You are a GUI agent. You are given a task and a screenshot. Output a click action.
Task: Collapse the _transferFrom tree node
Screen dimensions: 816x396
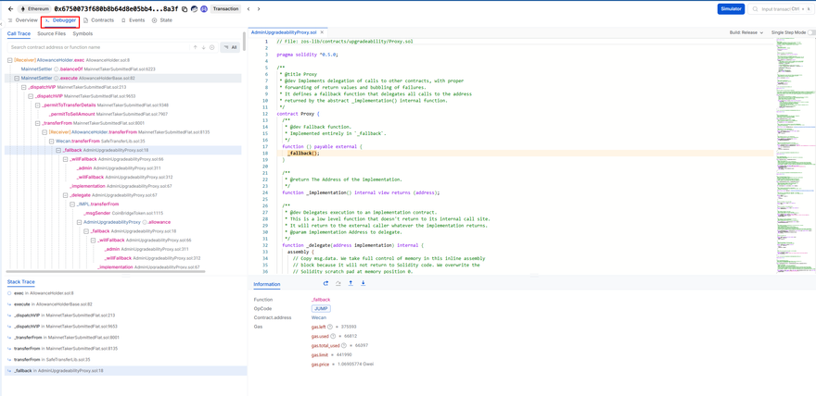click(x=38, y=123)
